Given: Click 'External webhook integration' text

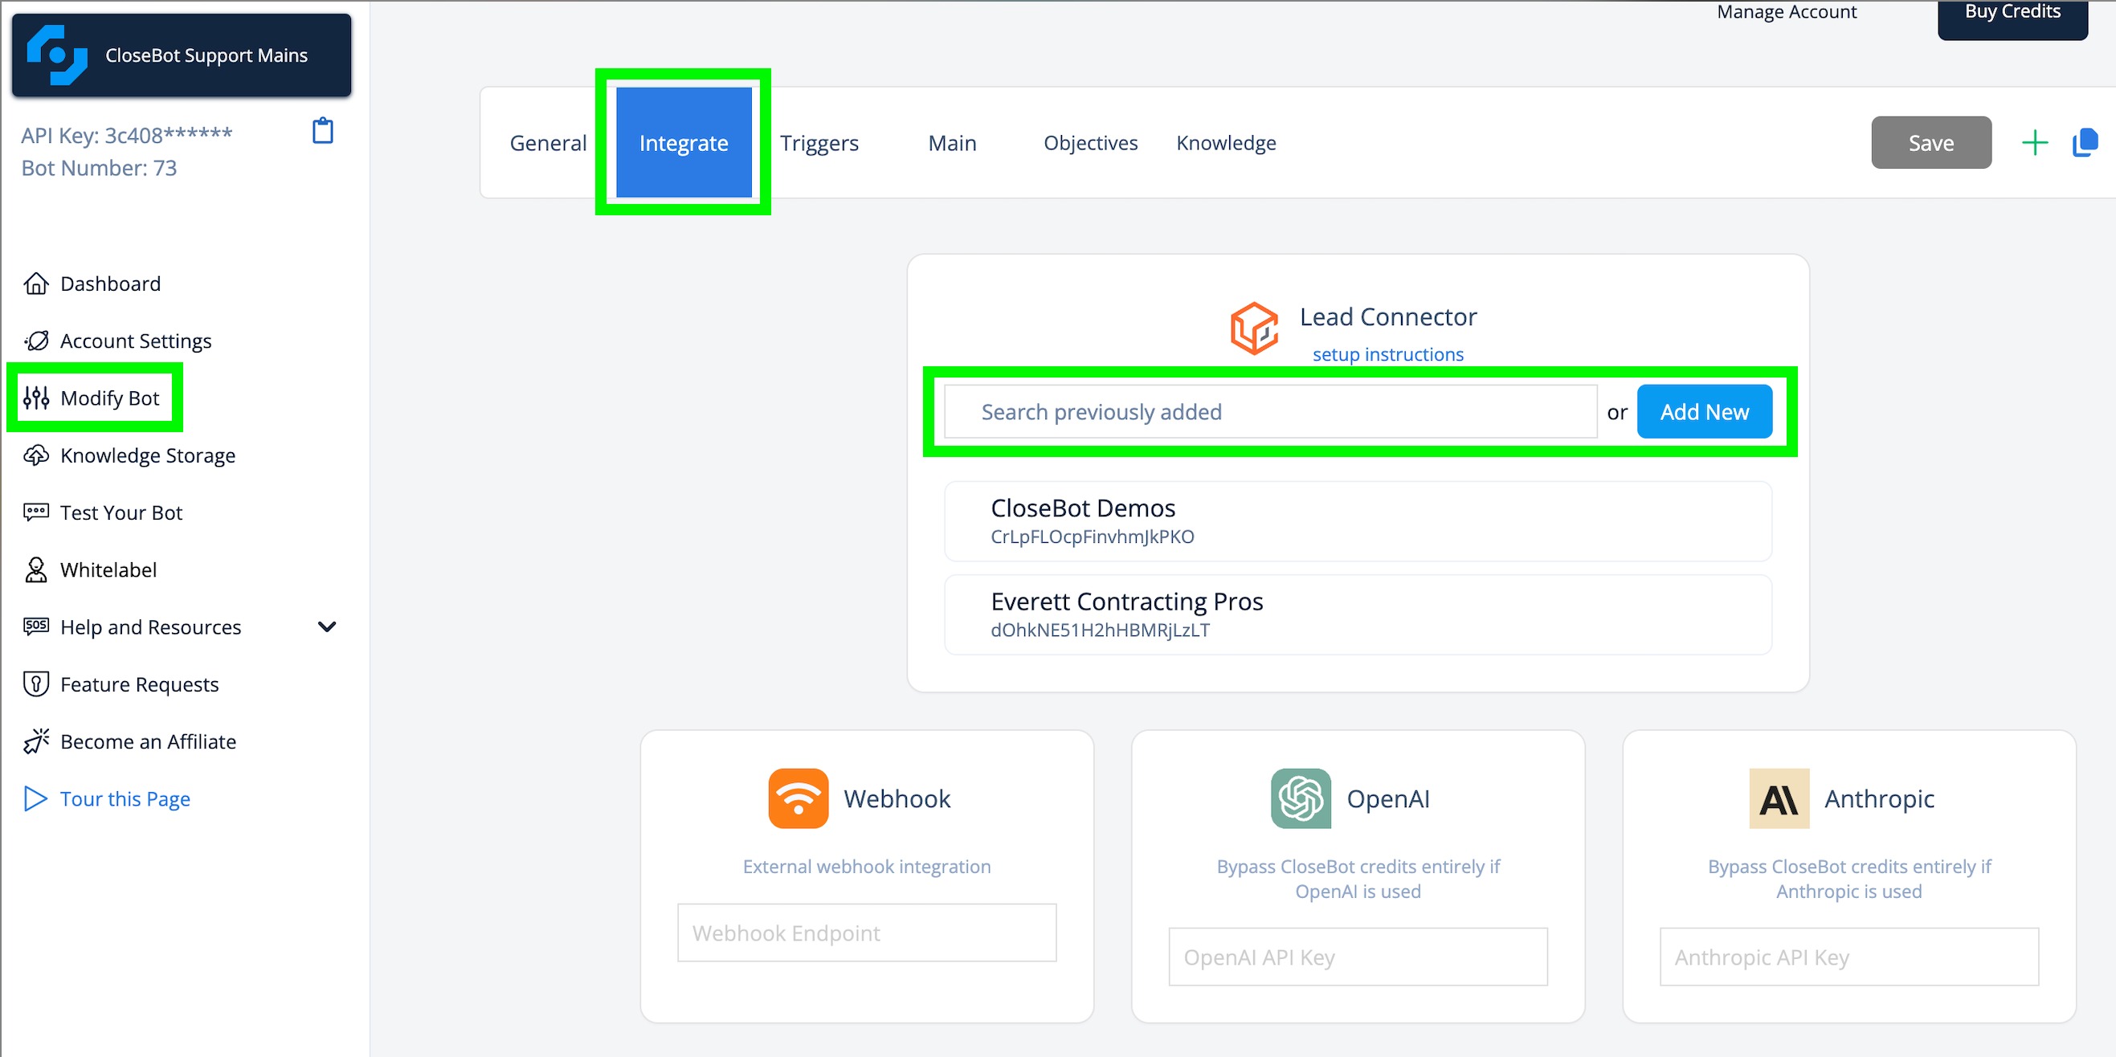Looking at the screenshot, I should coord(866,867).
